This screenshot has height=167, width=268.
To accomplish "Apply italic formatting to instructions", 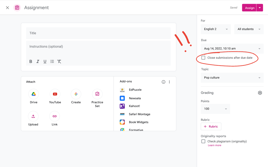I will point(38,62).
